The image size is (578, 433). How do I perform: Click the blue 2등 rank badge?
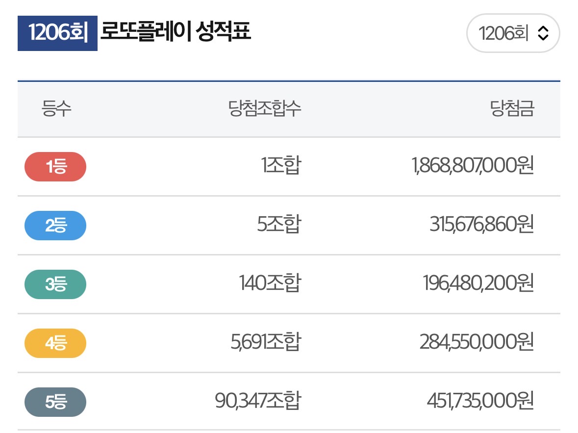click(x=55, y=226)
